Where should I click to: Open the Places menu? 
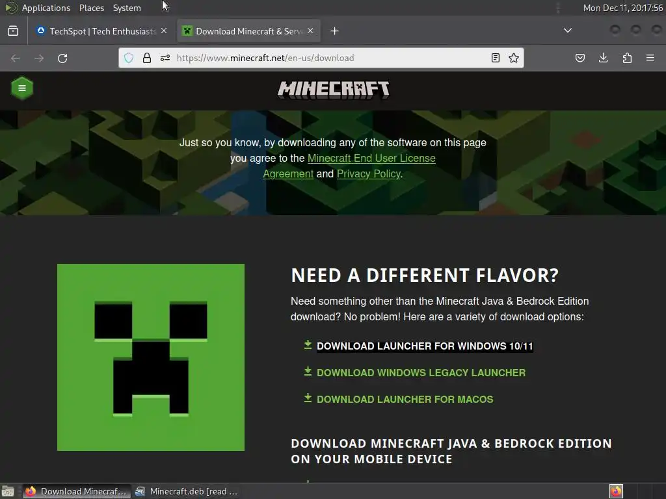click(92, 8)
